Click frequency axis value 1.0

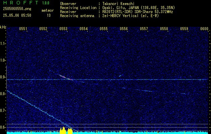[x=3, y=60]
